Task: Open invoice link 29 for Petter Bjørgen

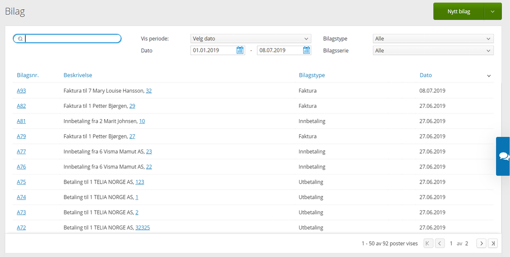Action: click(132, 106)
